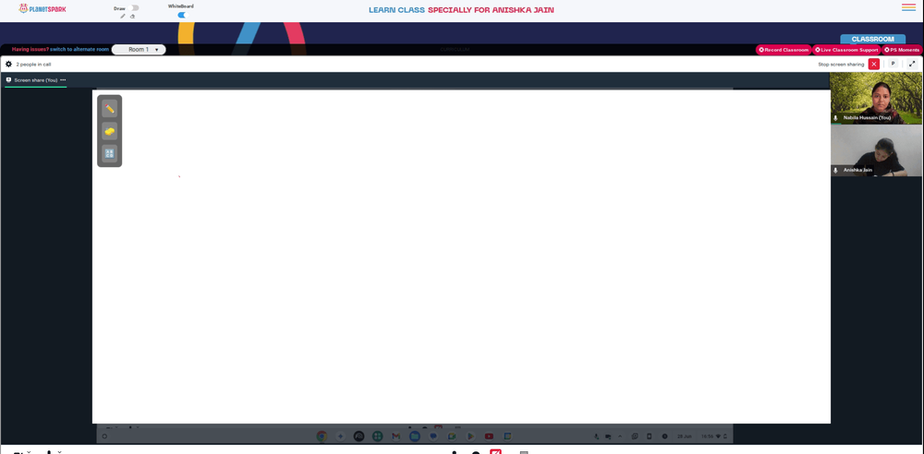The image size is (924, 454).
Task: Expand the call to fullscreen
Action: point(912,64)
